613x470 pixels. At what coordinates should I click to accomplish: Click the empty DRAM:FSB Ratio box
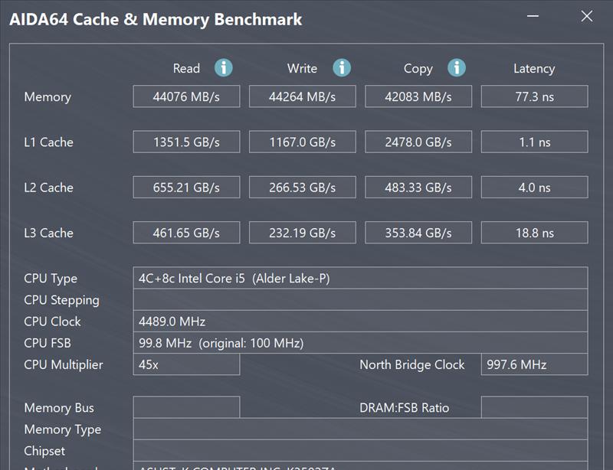point(534,407)
